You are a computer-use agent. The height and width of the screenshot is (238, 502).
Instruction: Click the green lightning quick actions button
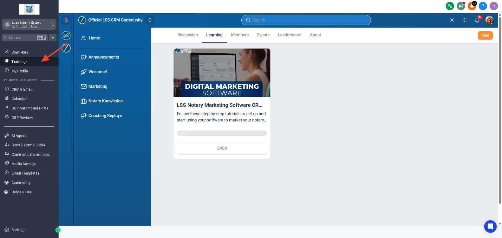(x=53, y=38)
